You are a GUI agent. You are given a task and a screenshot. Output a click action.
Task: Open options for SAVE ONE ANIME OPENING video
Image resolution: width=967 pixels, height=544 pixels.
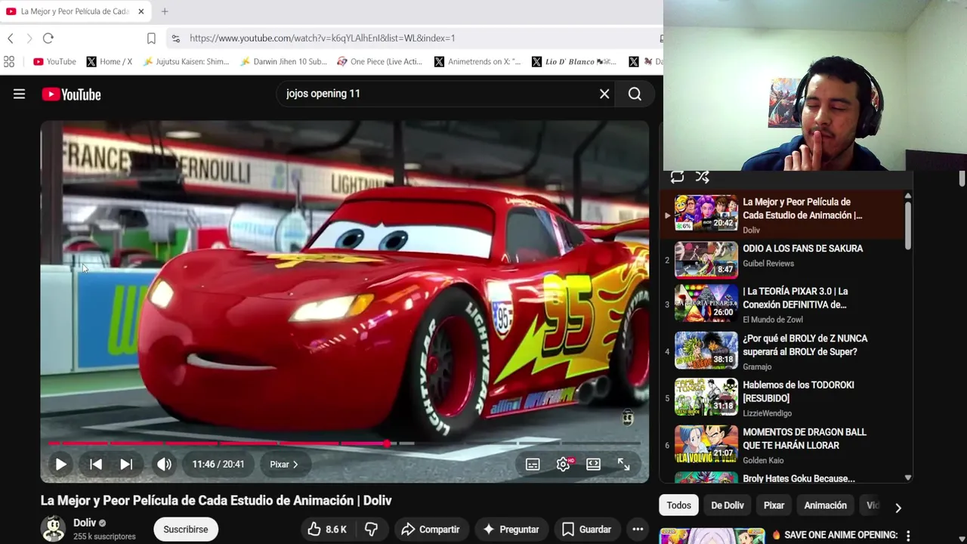click(908, 536)
